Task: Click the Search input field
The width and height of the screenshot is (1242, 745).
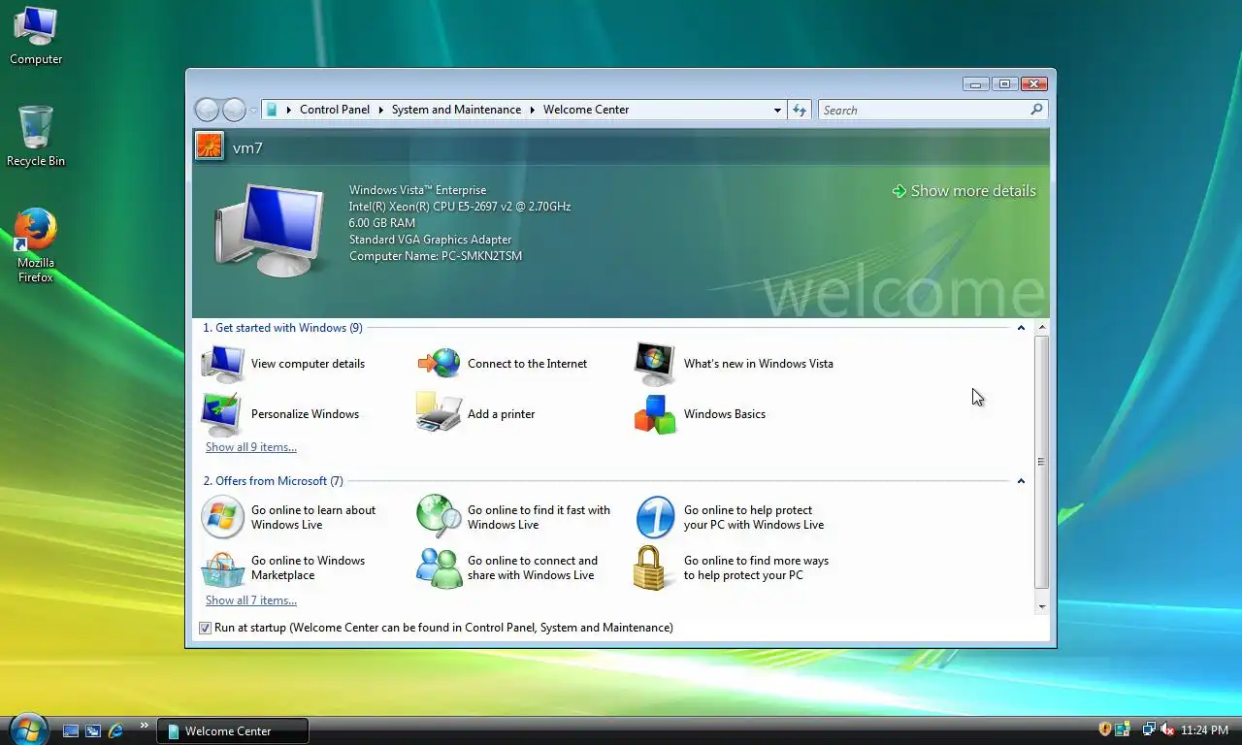Action: click(924, 110)
